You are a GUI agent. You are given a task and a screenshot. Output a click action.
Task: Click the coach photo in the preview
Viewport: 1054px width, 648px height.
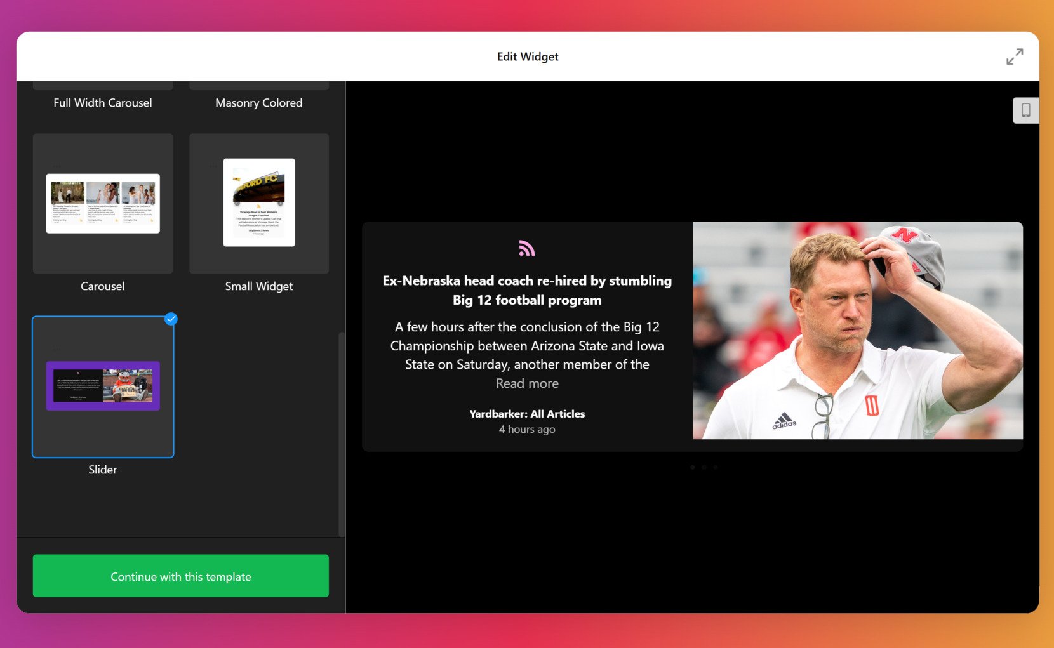(x=857, y=330)
